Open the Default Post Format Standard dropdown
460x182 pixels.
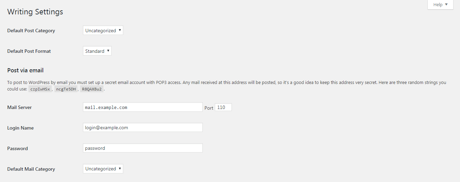pos(97,51)
